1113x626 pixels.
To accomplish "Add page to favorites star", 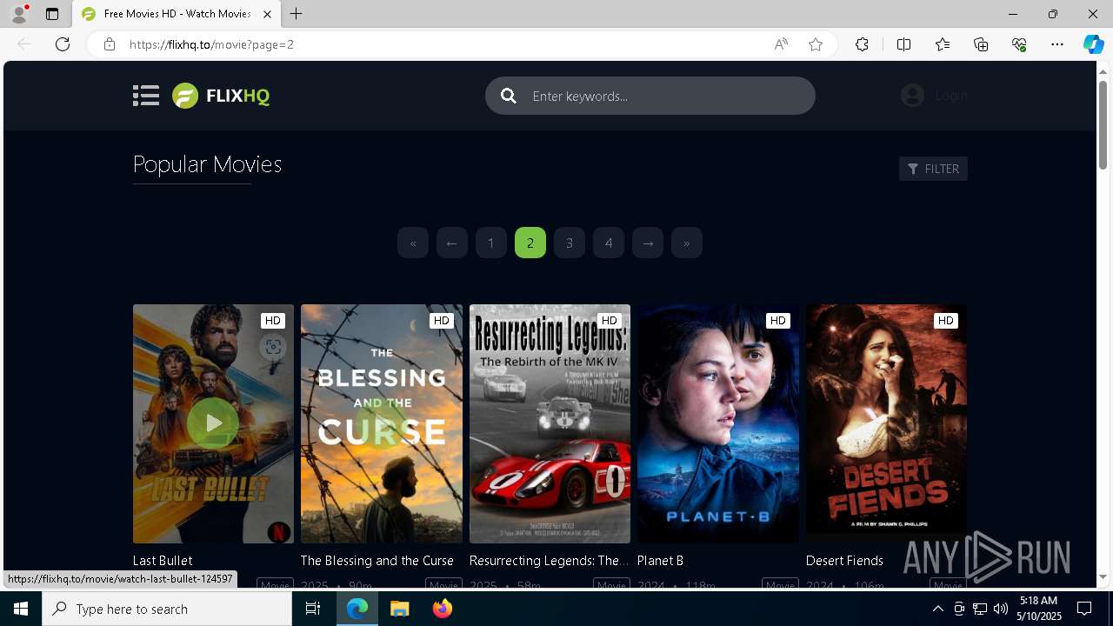I will tap(816, 44).
